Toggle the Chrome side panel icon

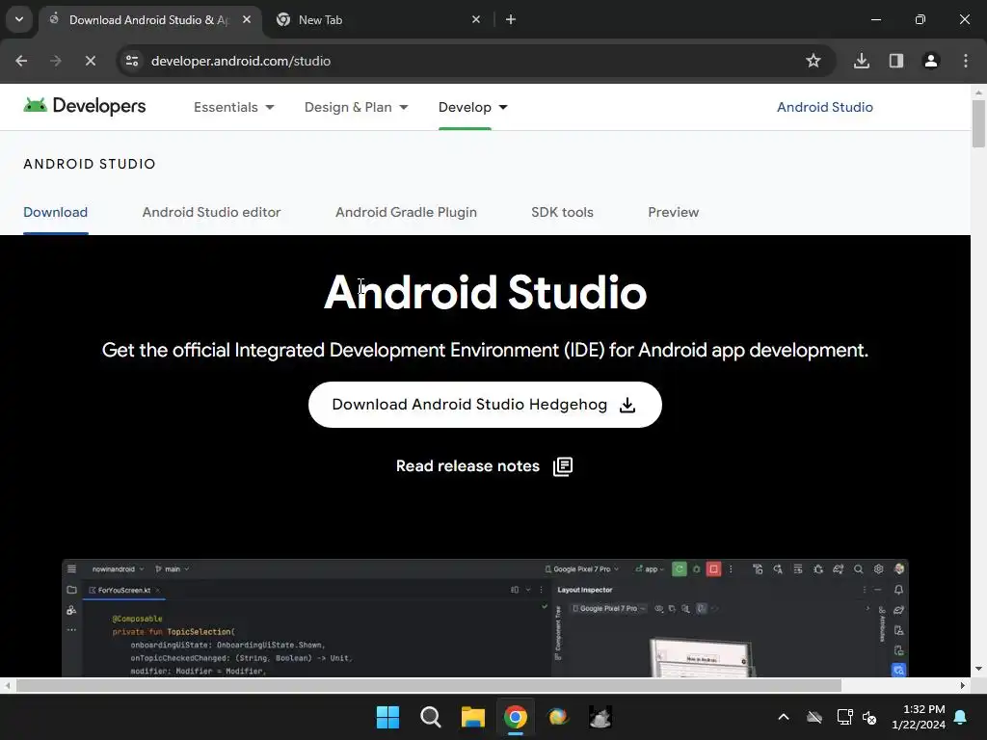point(896,61)
